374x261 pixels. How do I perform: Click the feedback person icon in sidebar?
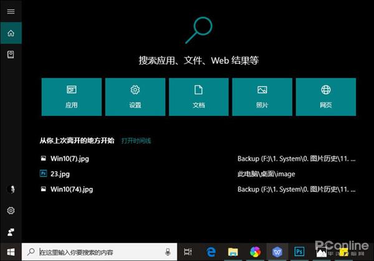[11, 232]
